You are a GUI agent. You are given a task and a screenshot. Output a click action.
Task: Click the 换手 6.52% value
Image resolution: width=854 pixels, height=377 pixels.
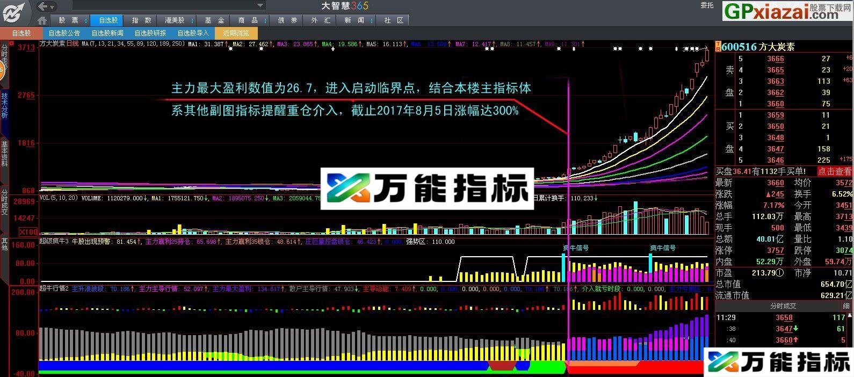click(842, 194)
